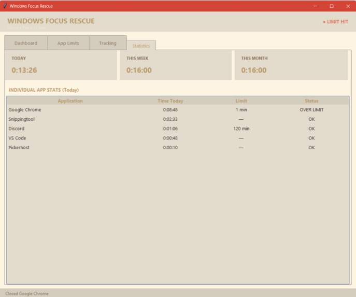
Task: Click the INDIVIDUAL APP STATS heading
Action: point(44,90)
